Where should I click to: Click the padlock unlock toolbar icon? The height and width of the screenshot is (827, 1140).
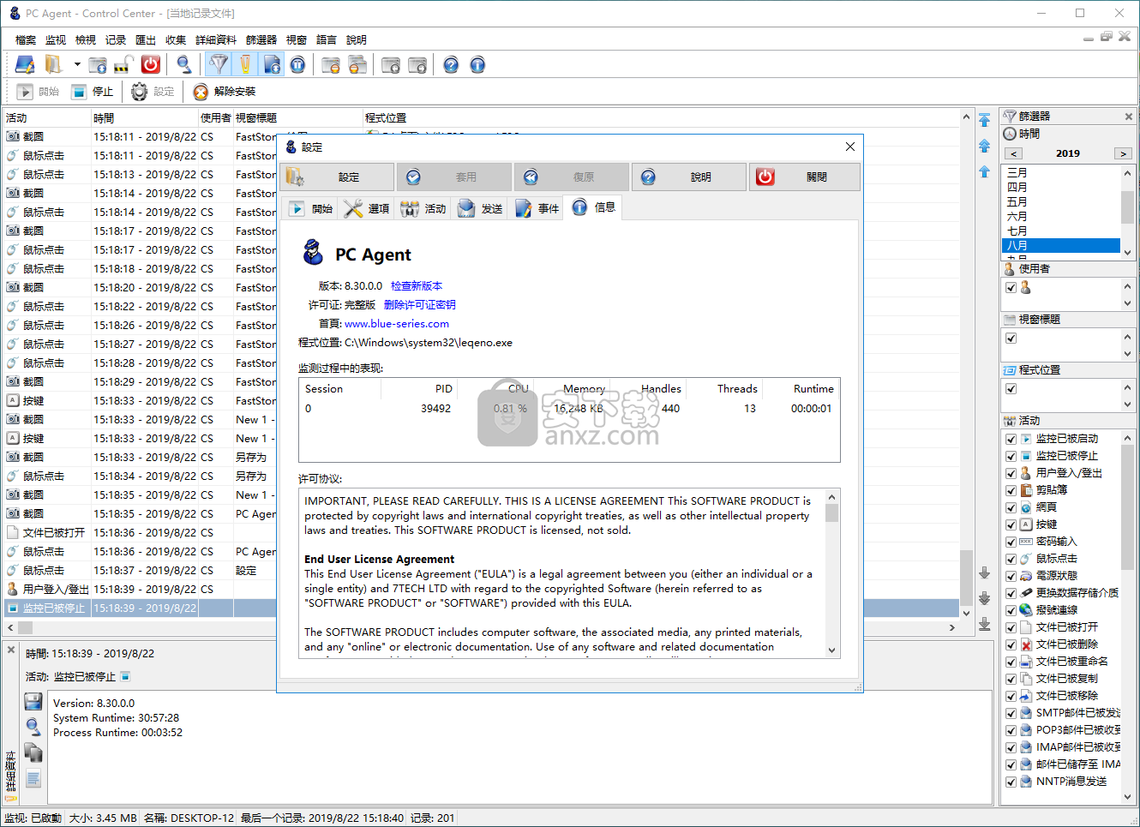(x=124, y=65)
